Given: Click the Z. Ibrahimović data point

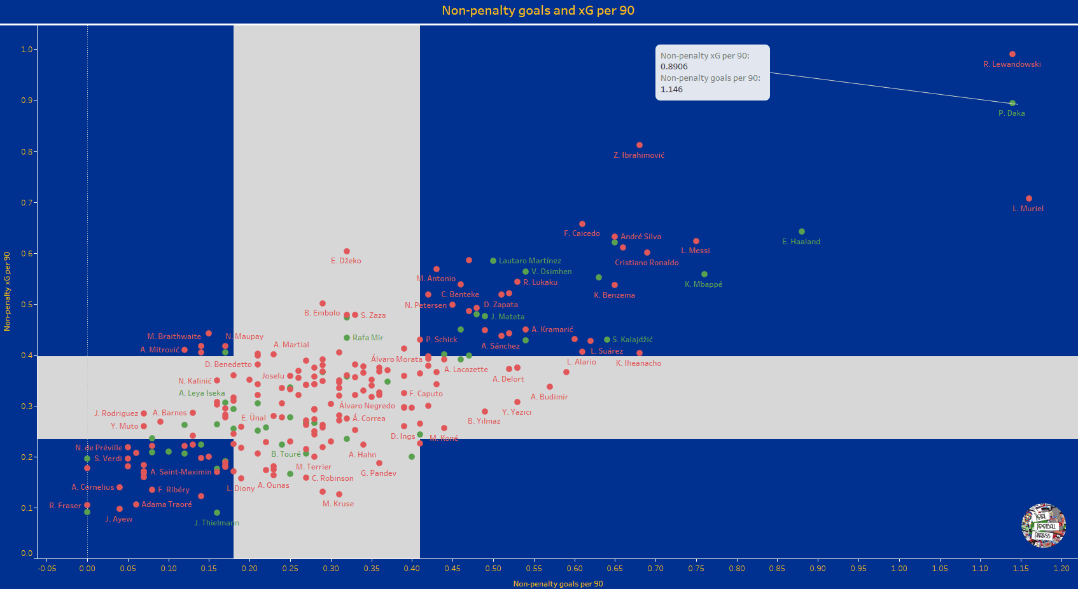Looking at the screenshot, I should (x=640, y=145).
